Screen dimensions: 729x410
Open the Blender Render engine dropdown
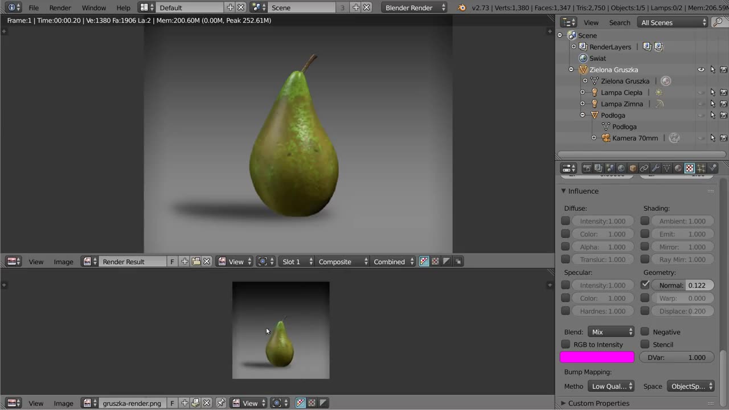click(x=415, y=7)
